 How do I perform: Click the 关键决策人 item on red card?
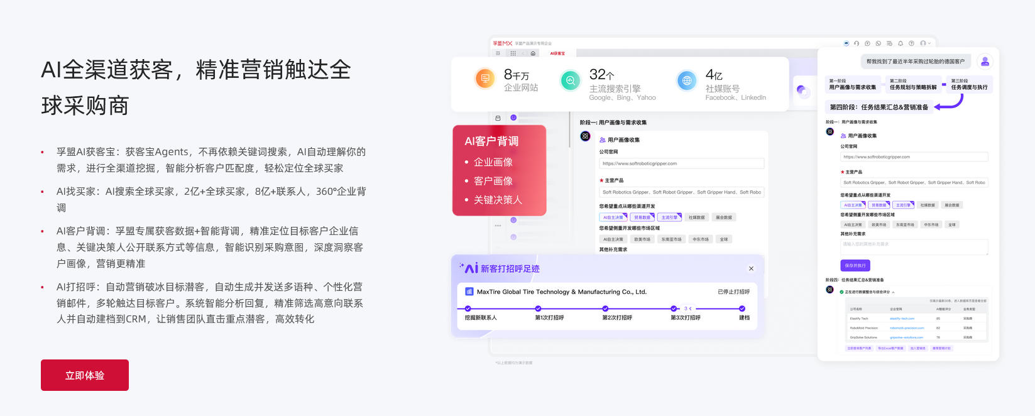(498, 200)
